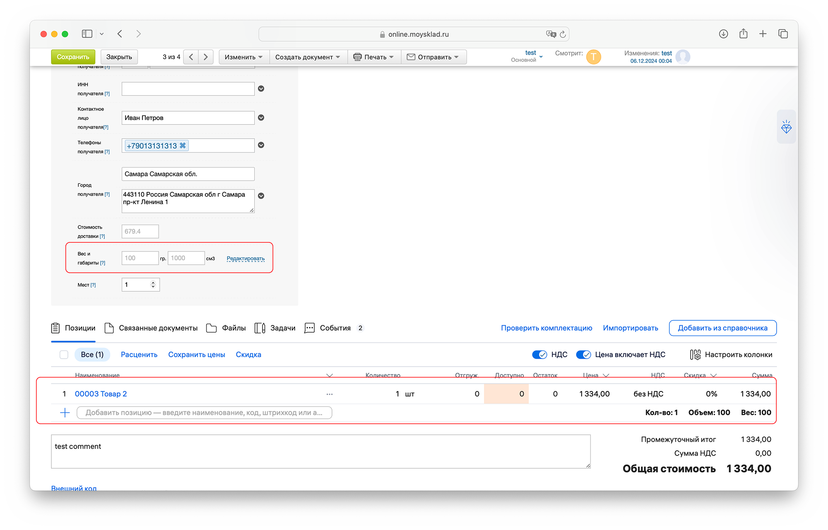Click the plus icon to add position
Viewport: 828px width, 530px height.
(x=65, y=412)
